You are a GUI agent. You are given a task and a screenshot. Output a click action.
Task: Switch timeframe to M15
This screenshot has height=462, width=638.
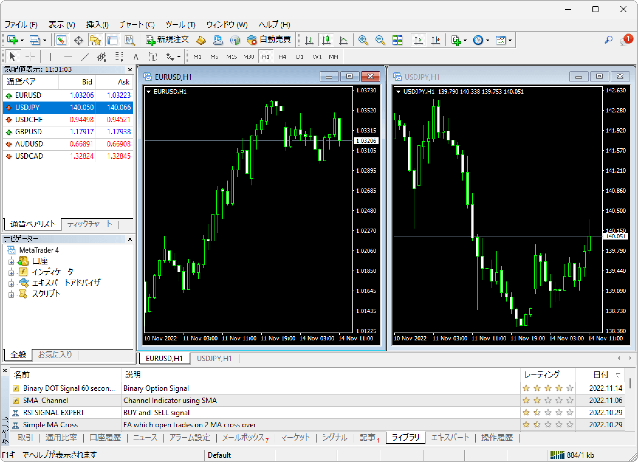point(232,57)
